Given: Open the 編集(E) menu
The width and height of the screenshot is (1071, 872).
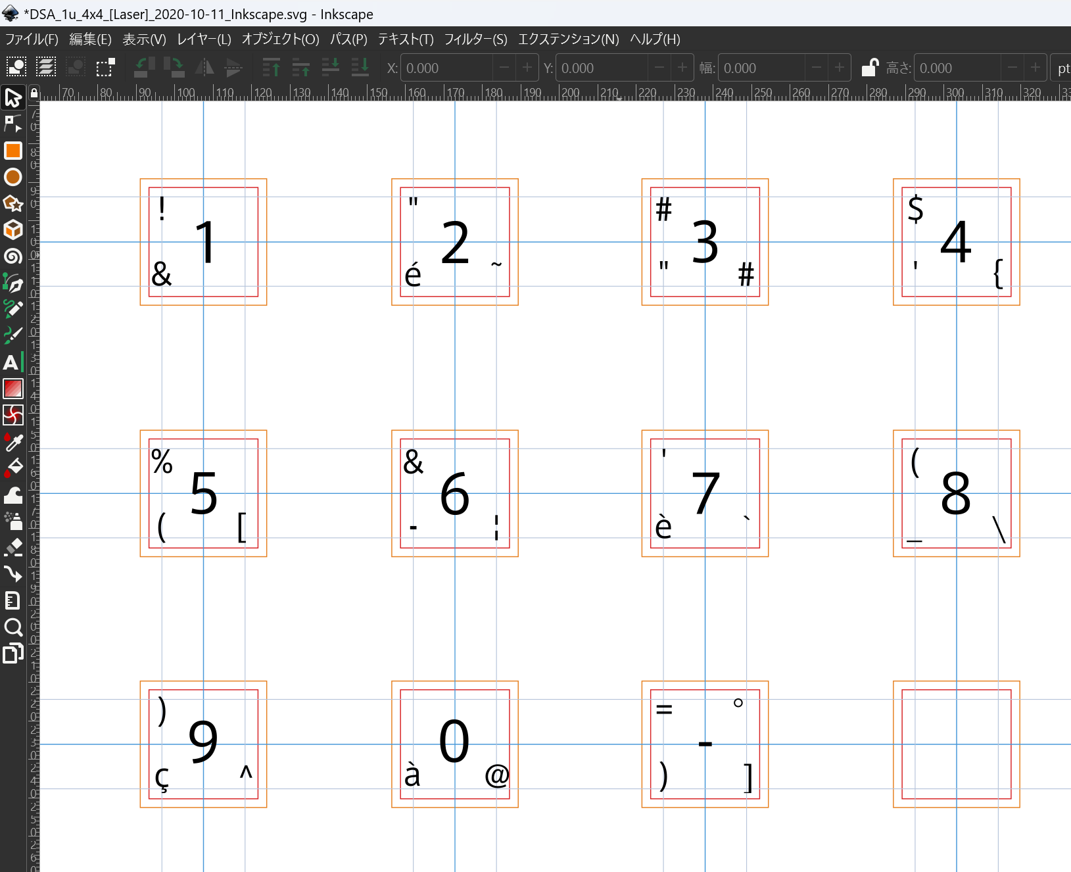Looking at the screenshot, I should (x=91, y=39).
